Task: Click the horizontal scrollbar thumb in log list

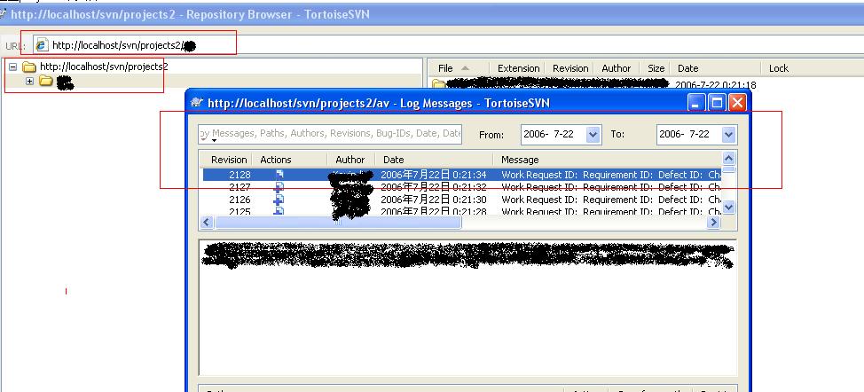Action: 338,223
